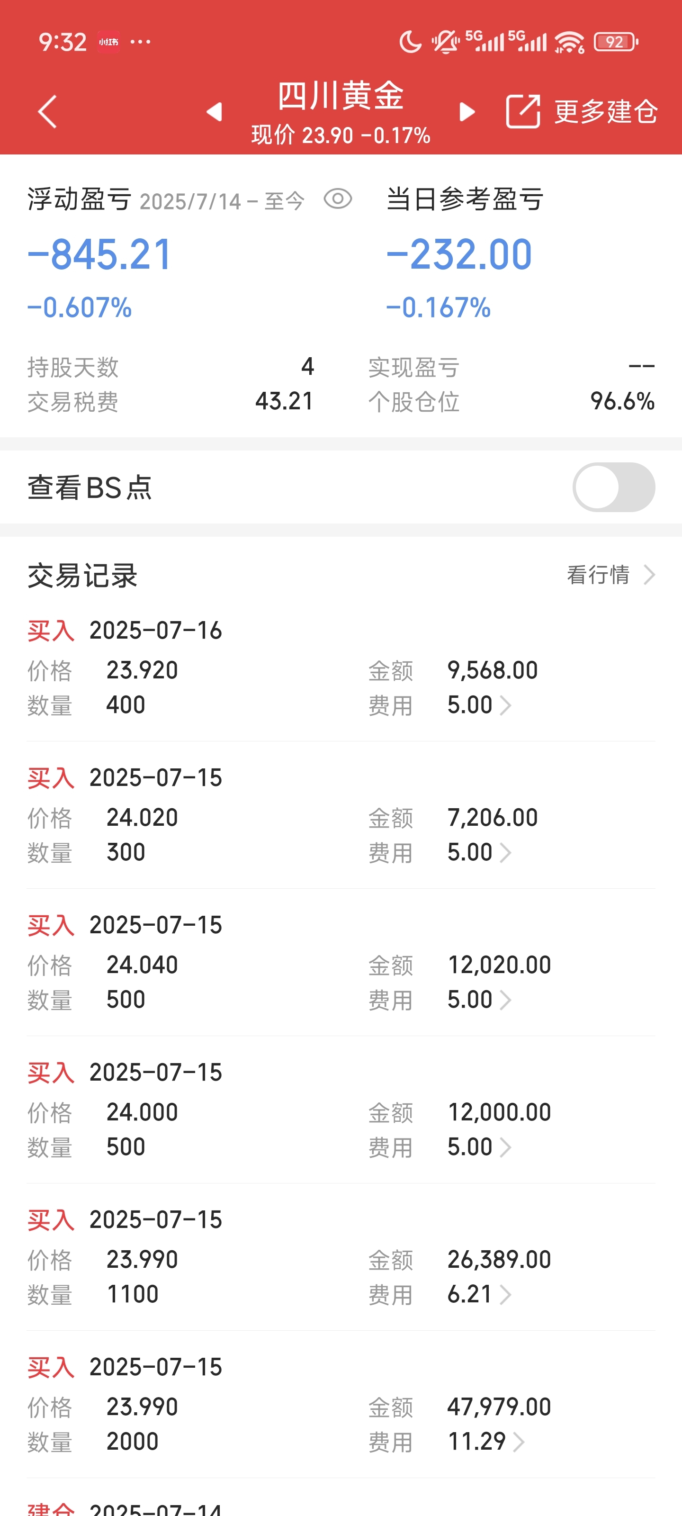Expand fee details for 9,568.00 trade
Image resolution: width=682 pixels, height=1516 pixels.
pyautogui.click(x=505, y=705)
